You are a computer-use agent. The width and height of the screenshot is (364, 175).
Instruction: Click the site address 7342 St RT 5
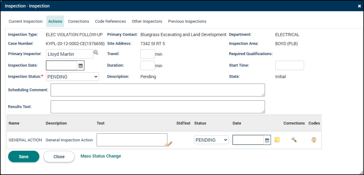(x=153, y=43)
